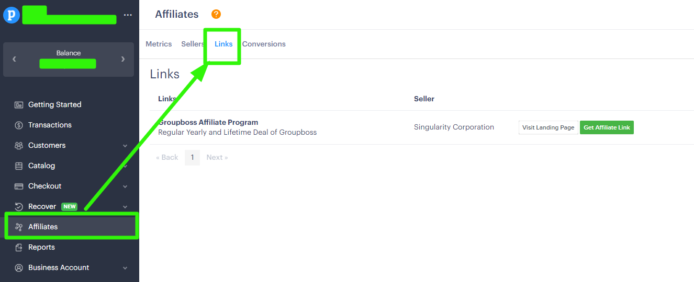Click the Catalog icon in sidebar
This screenshot has height=282, width=694.
click(x=19, y=166)
